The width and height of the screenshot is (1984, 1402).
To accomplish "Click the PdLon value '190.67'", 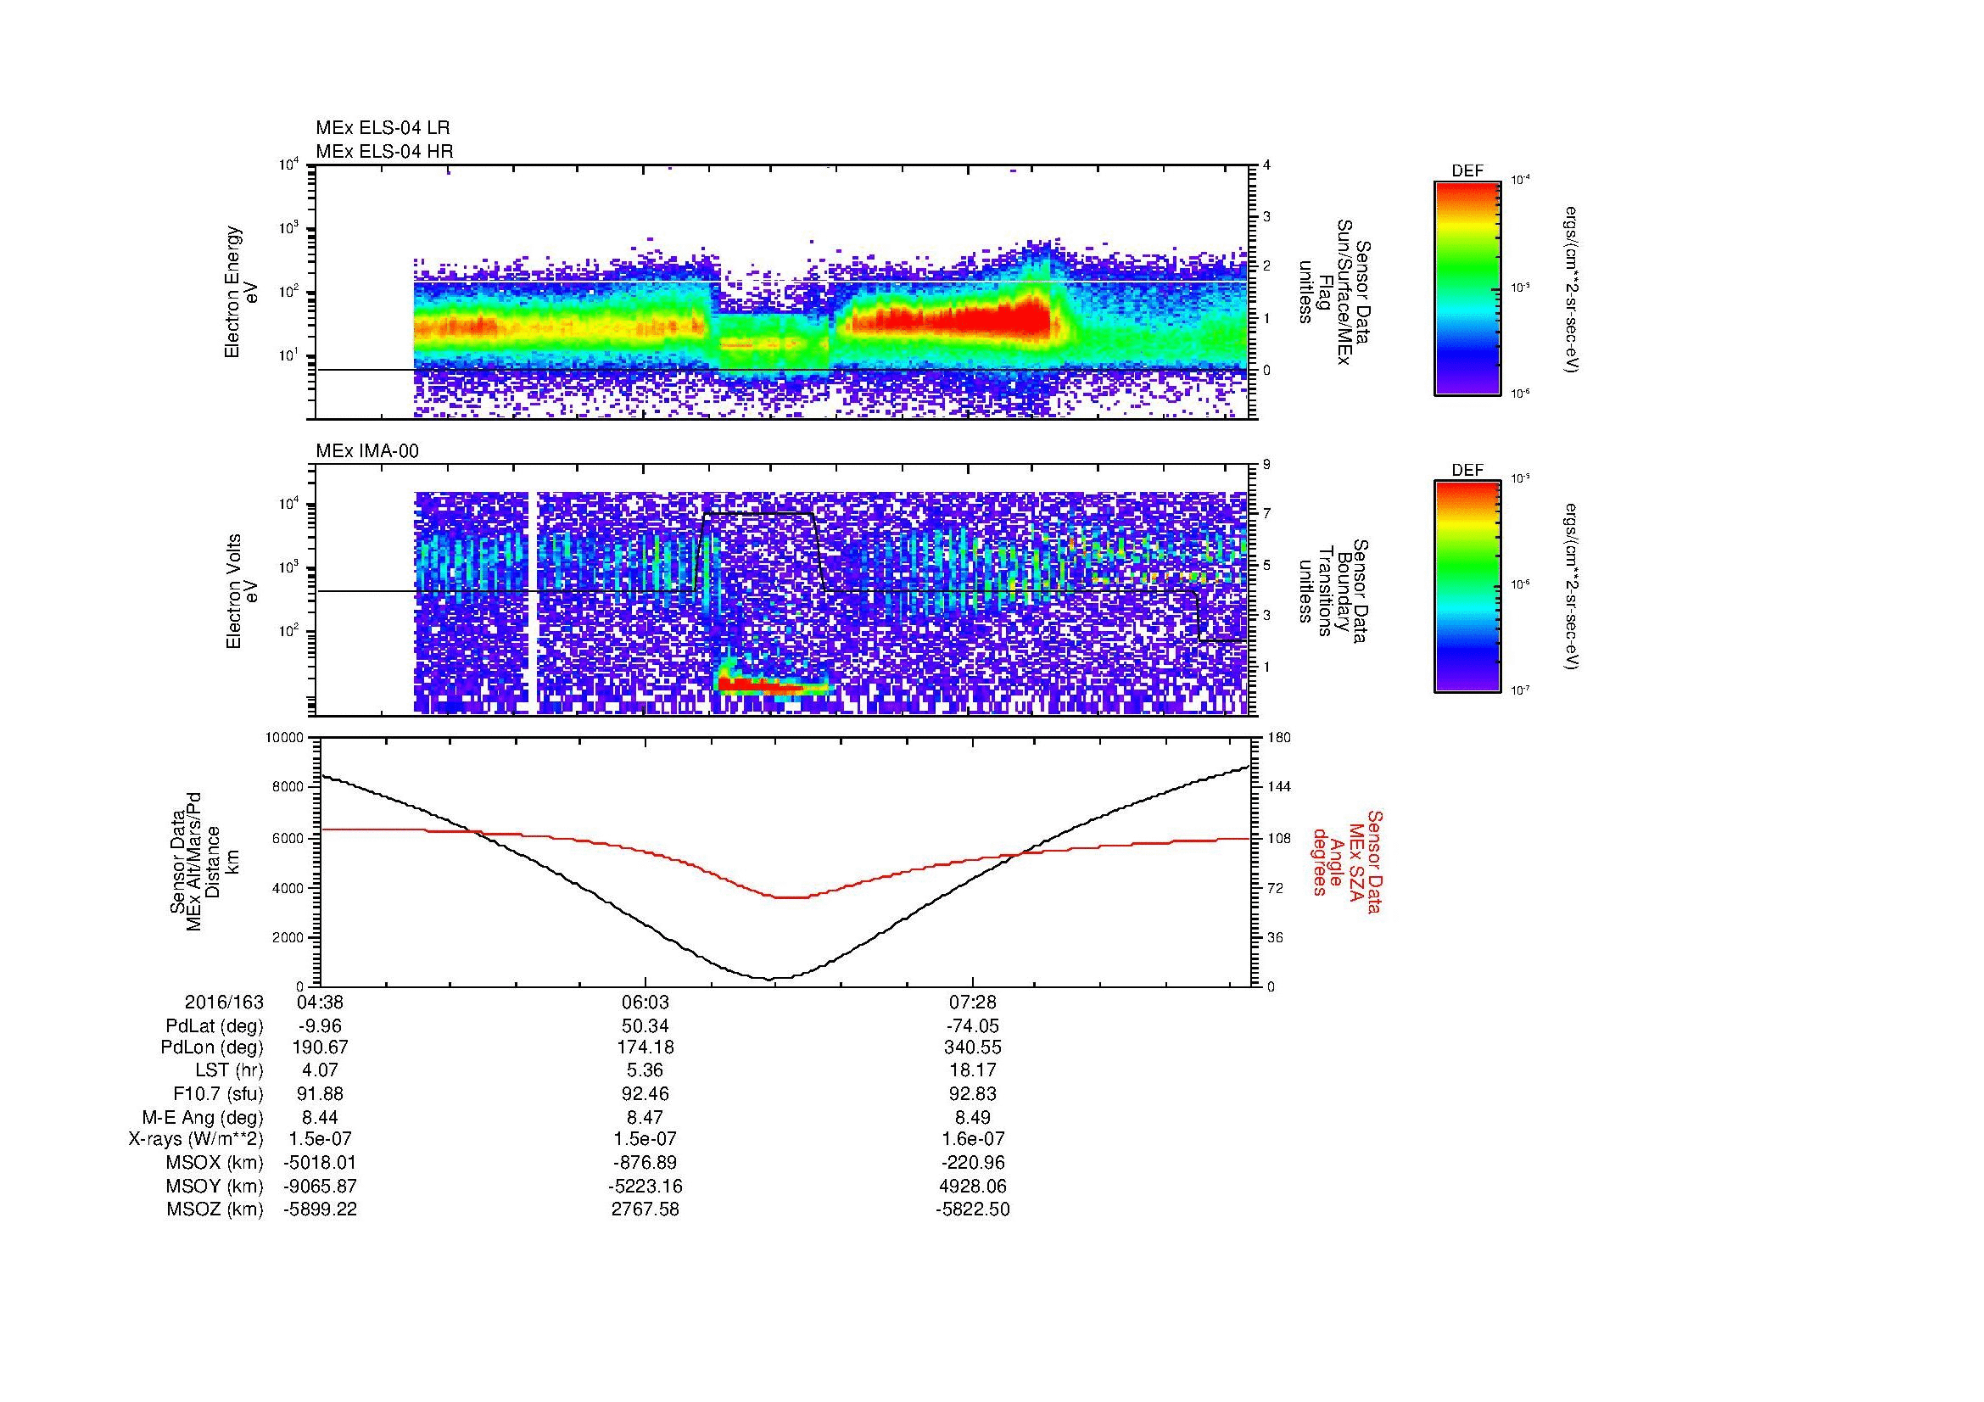I will tap(320, 1047).
